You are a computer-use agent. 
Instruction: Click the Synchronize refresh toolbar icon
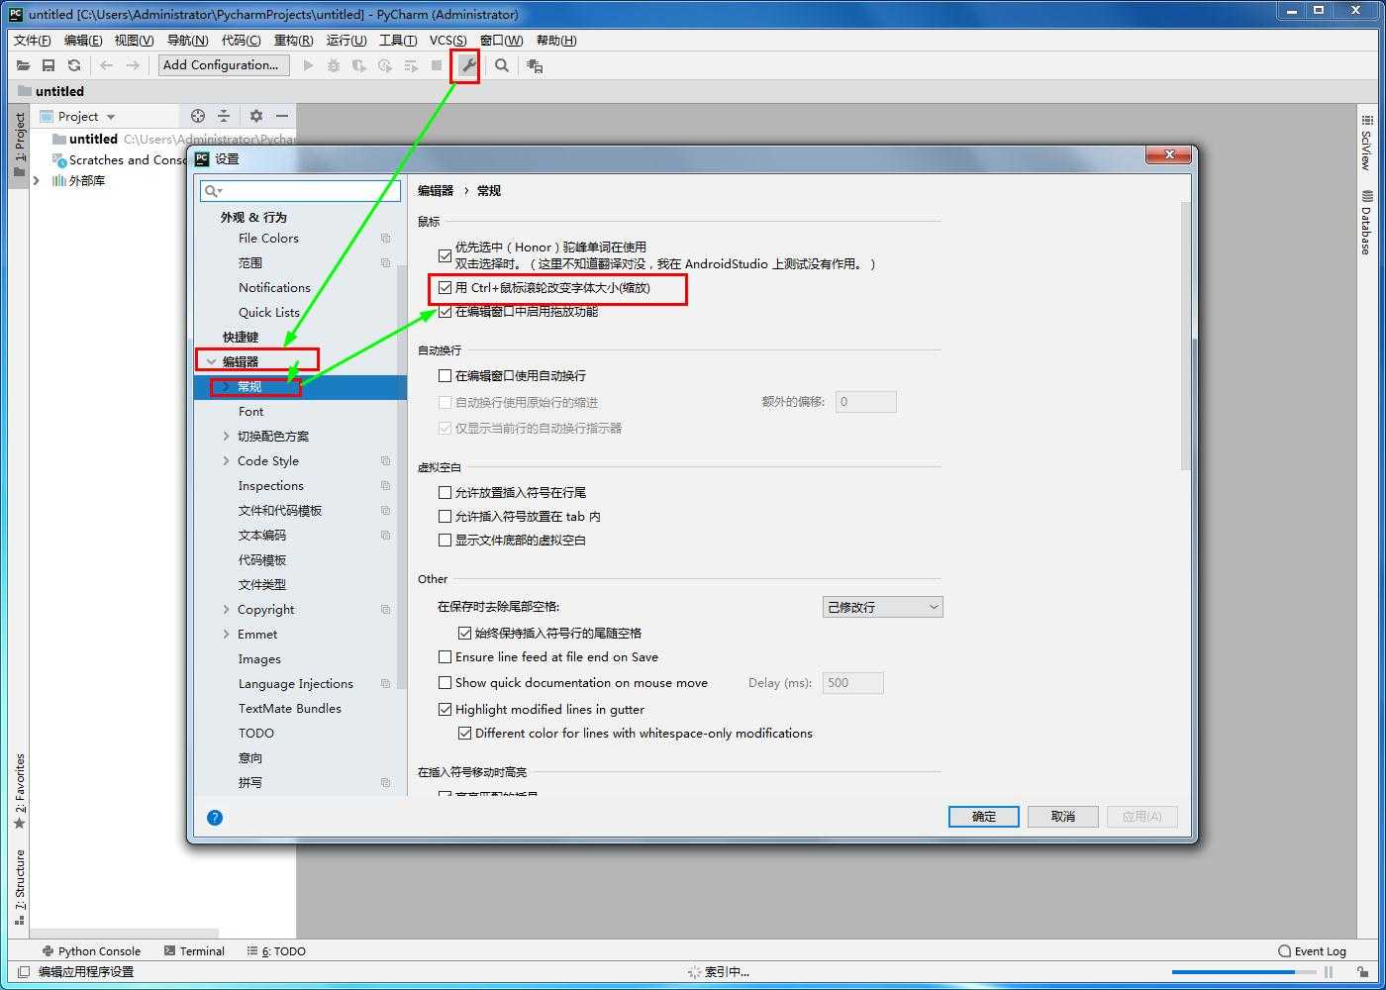[74, 65]
